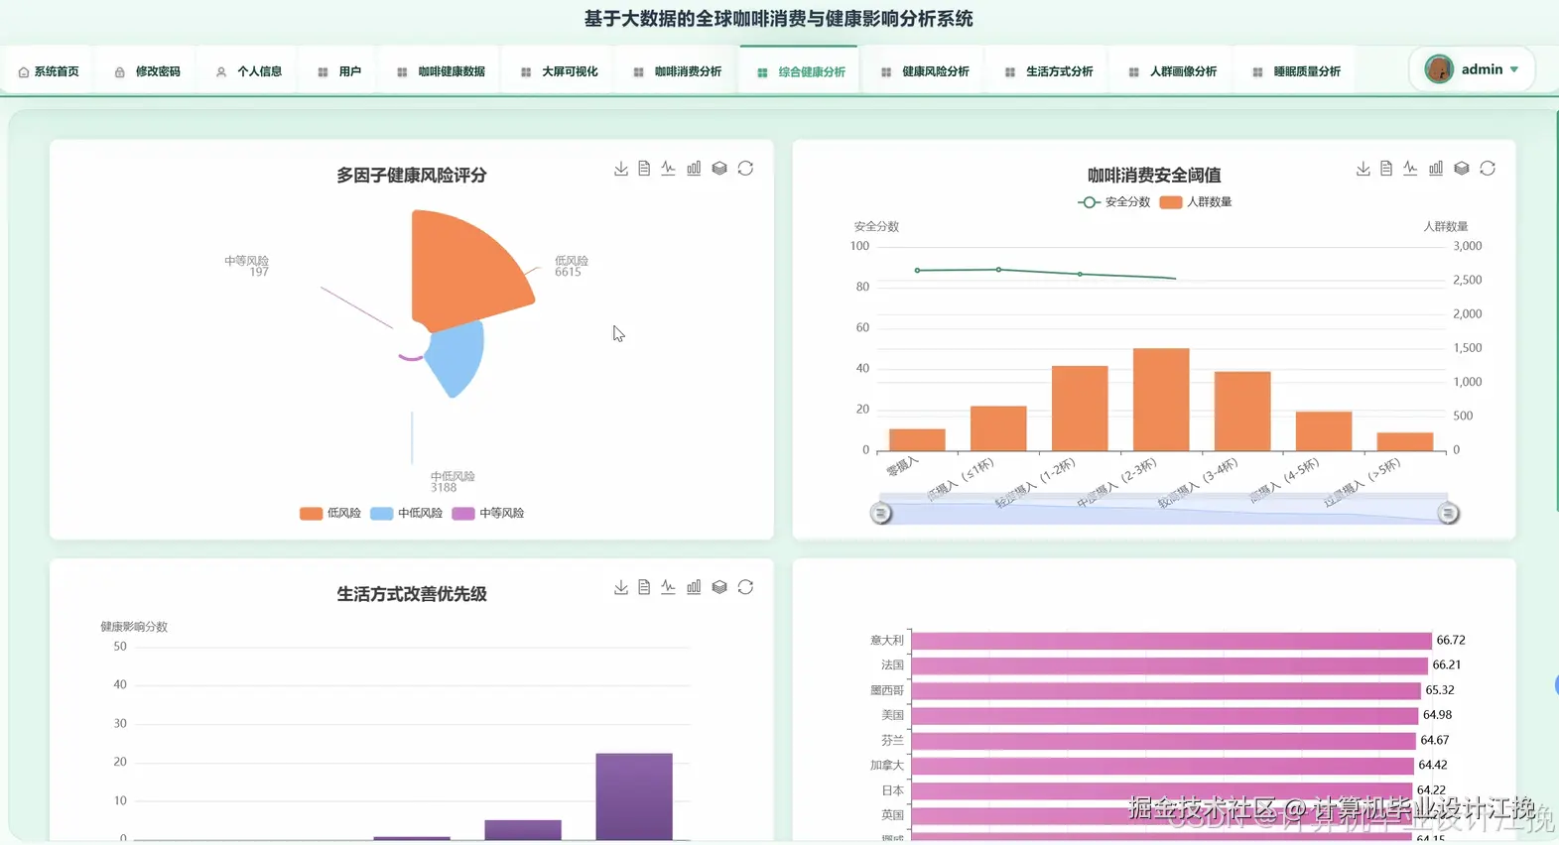Toggle the 人群数量 bar series legend
1559x845 pixels.
click(1196, 201)
